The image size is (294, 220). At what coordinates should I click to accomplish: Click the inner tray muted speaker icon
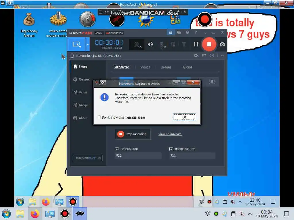pos(233,202)
